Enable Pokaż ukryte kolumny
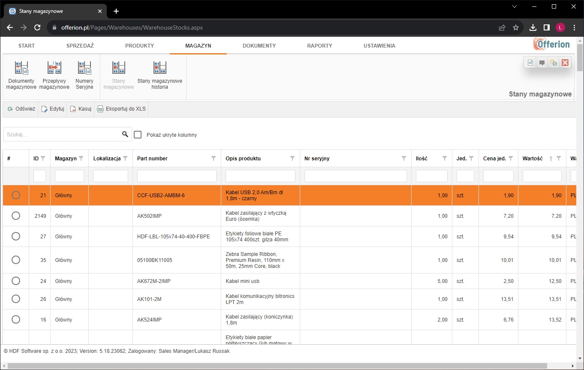The width and height of the screenshot is (584, 370). tap(138, 134)
